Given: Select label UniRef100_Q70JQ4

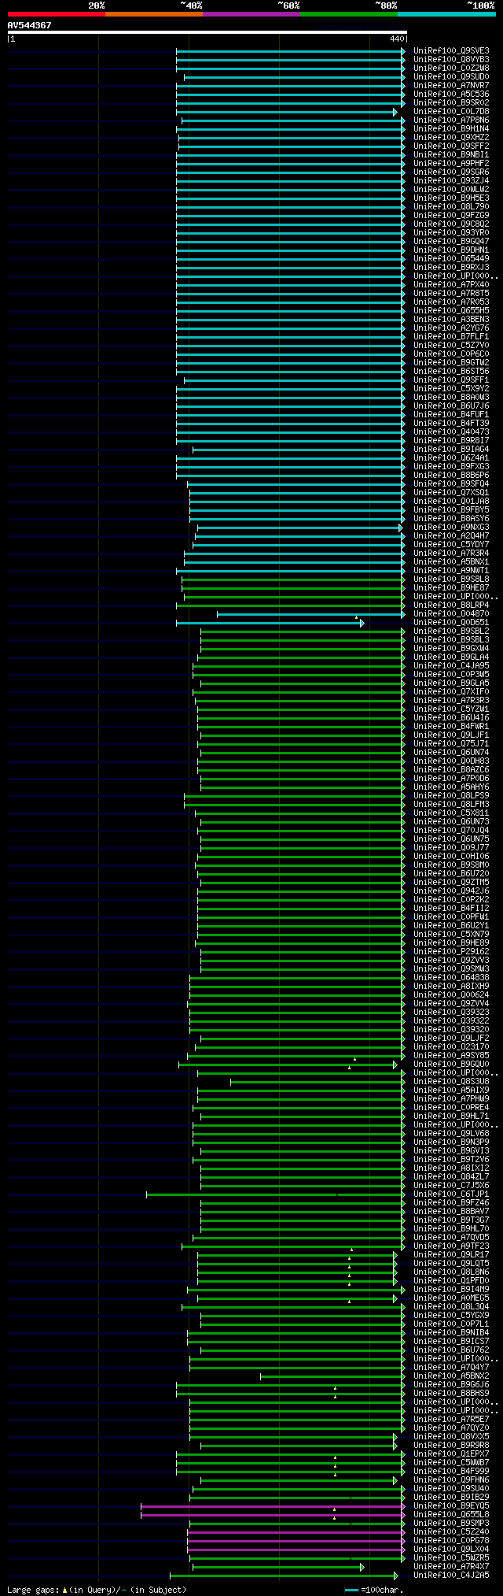Looking at the screenshot, I should [451, 830].
